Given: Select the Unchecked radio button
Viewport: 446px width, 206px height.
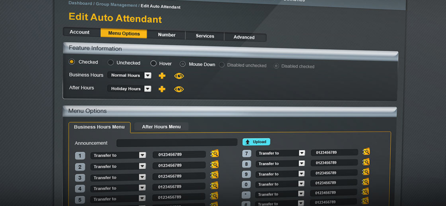Looking at the screenshot, I should tap(110, 62).
